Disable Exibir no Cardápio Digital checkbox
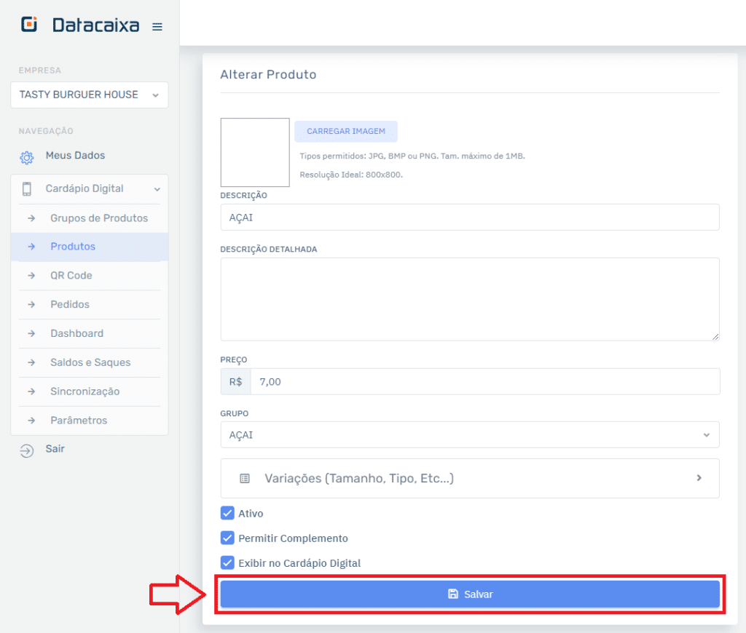Viewport: 746px width, 633px height. coord(227,563)
